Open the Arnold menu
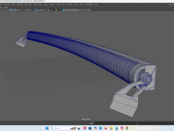174x131 pixels. point(82,4)
